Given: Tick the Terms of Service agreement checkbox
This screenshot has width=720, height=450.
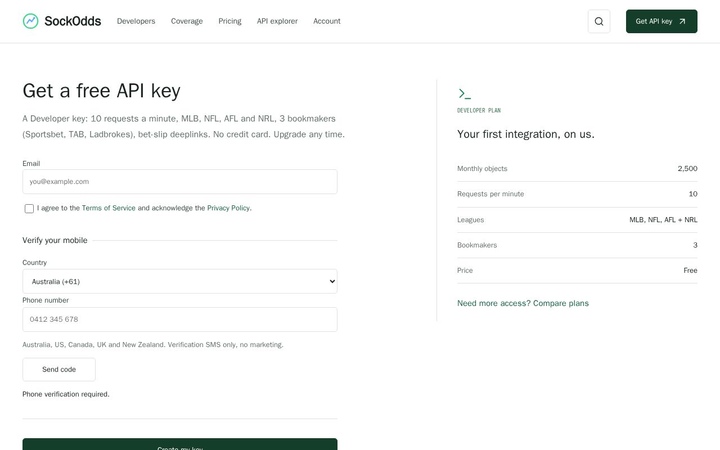Looking at the screenshot, I should click(x=29, y=209).
